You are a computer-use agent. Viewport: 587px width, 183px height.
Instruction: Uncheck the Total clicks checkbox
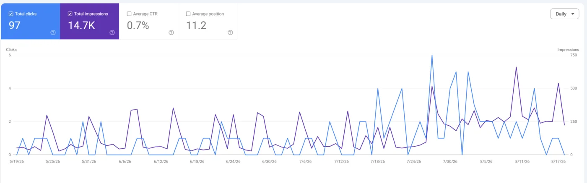tap(11, 14)
